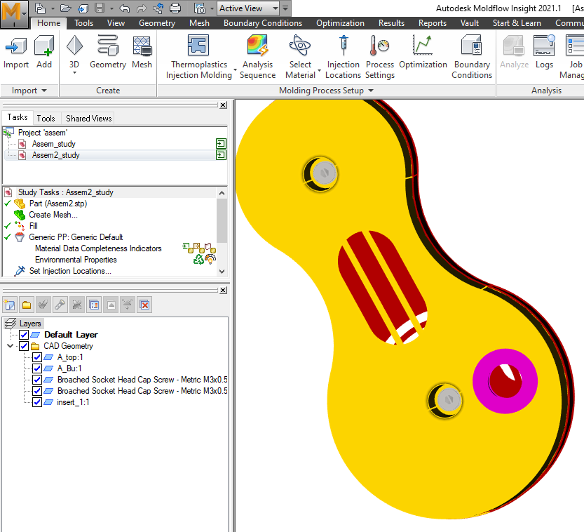The width and height of the screenshot is (584, 532).
Task: Click Create Mesh... study task
Action: pos(53,215)
